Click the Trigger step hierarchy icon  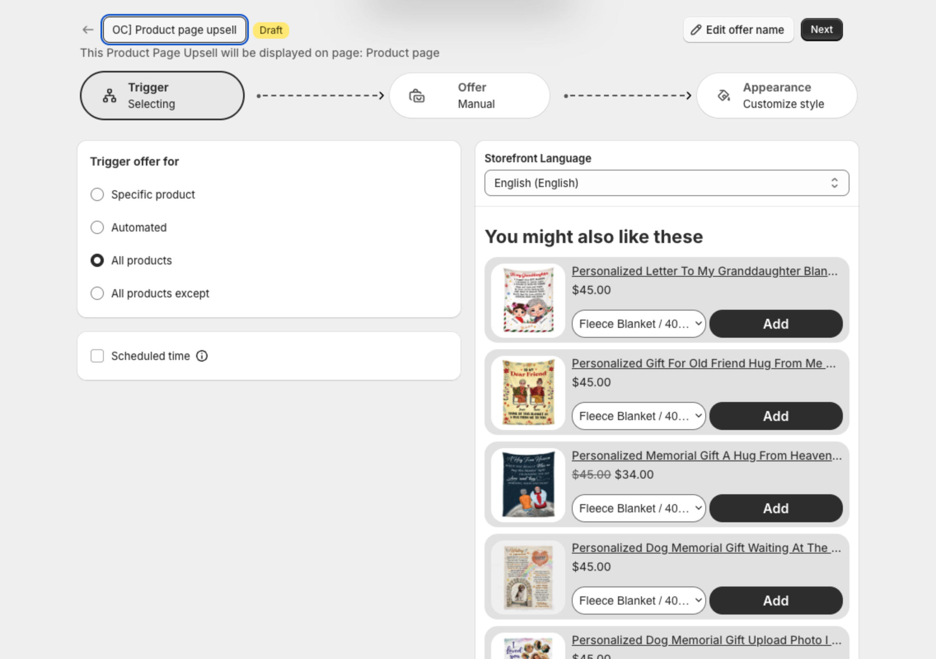click(110, 96)
